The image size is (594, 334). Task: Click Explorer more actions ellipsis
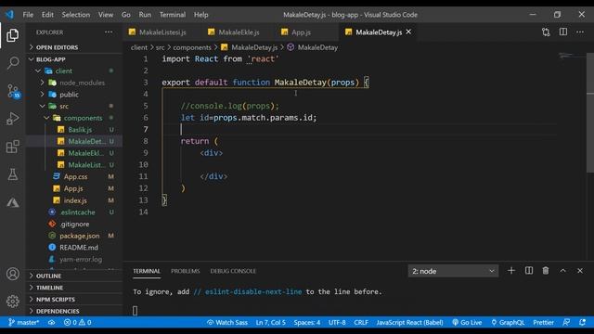tap(109, 32)
